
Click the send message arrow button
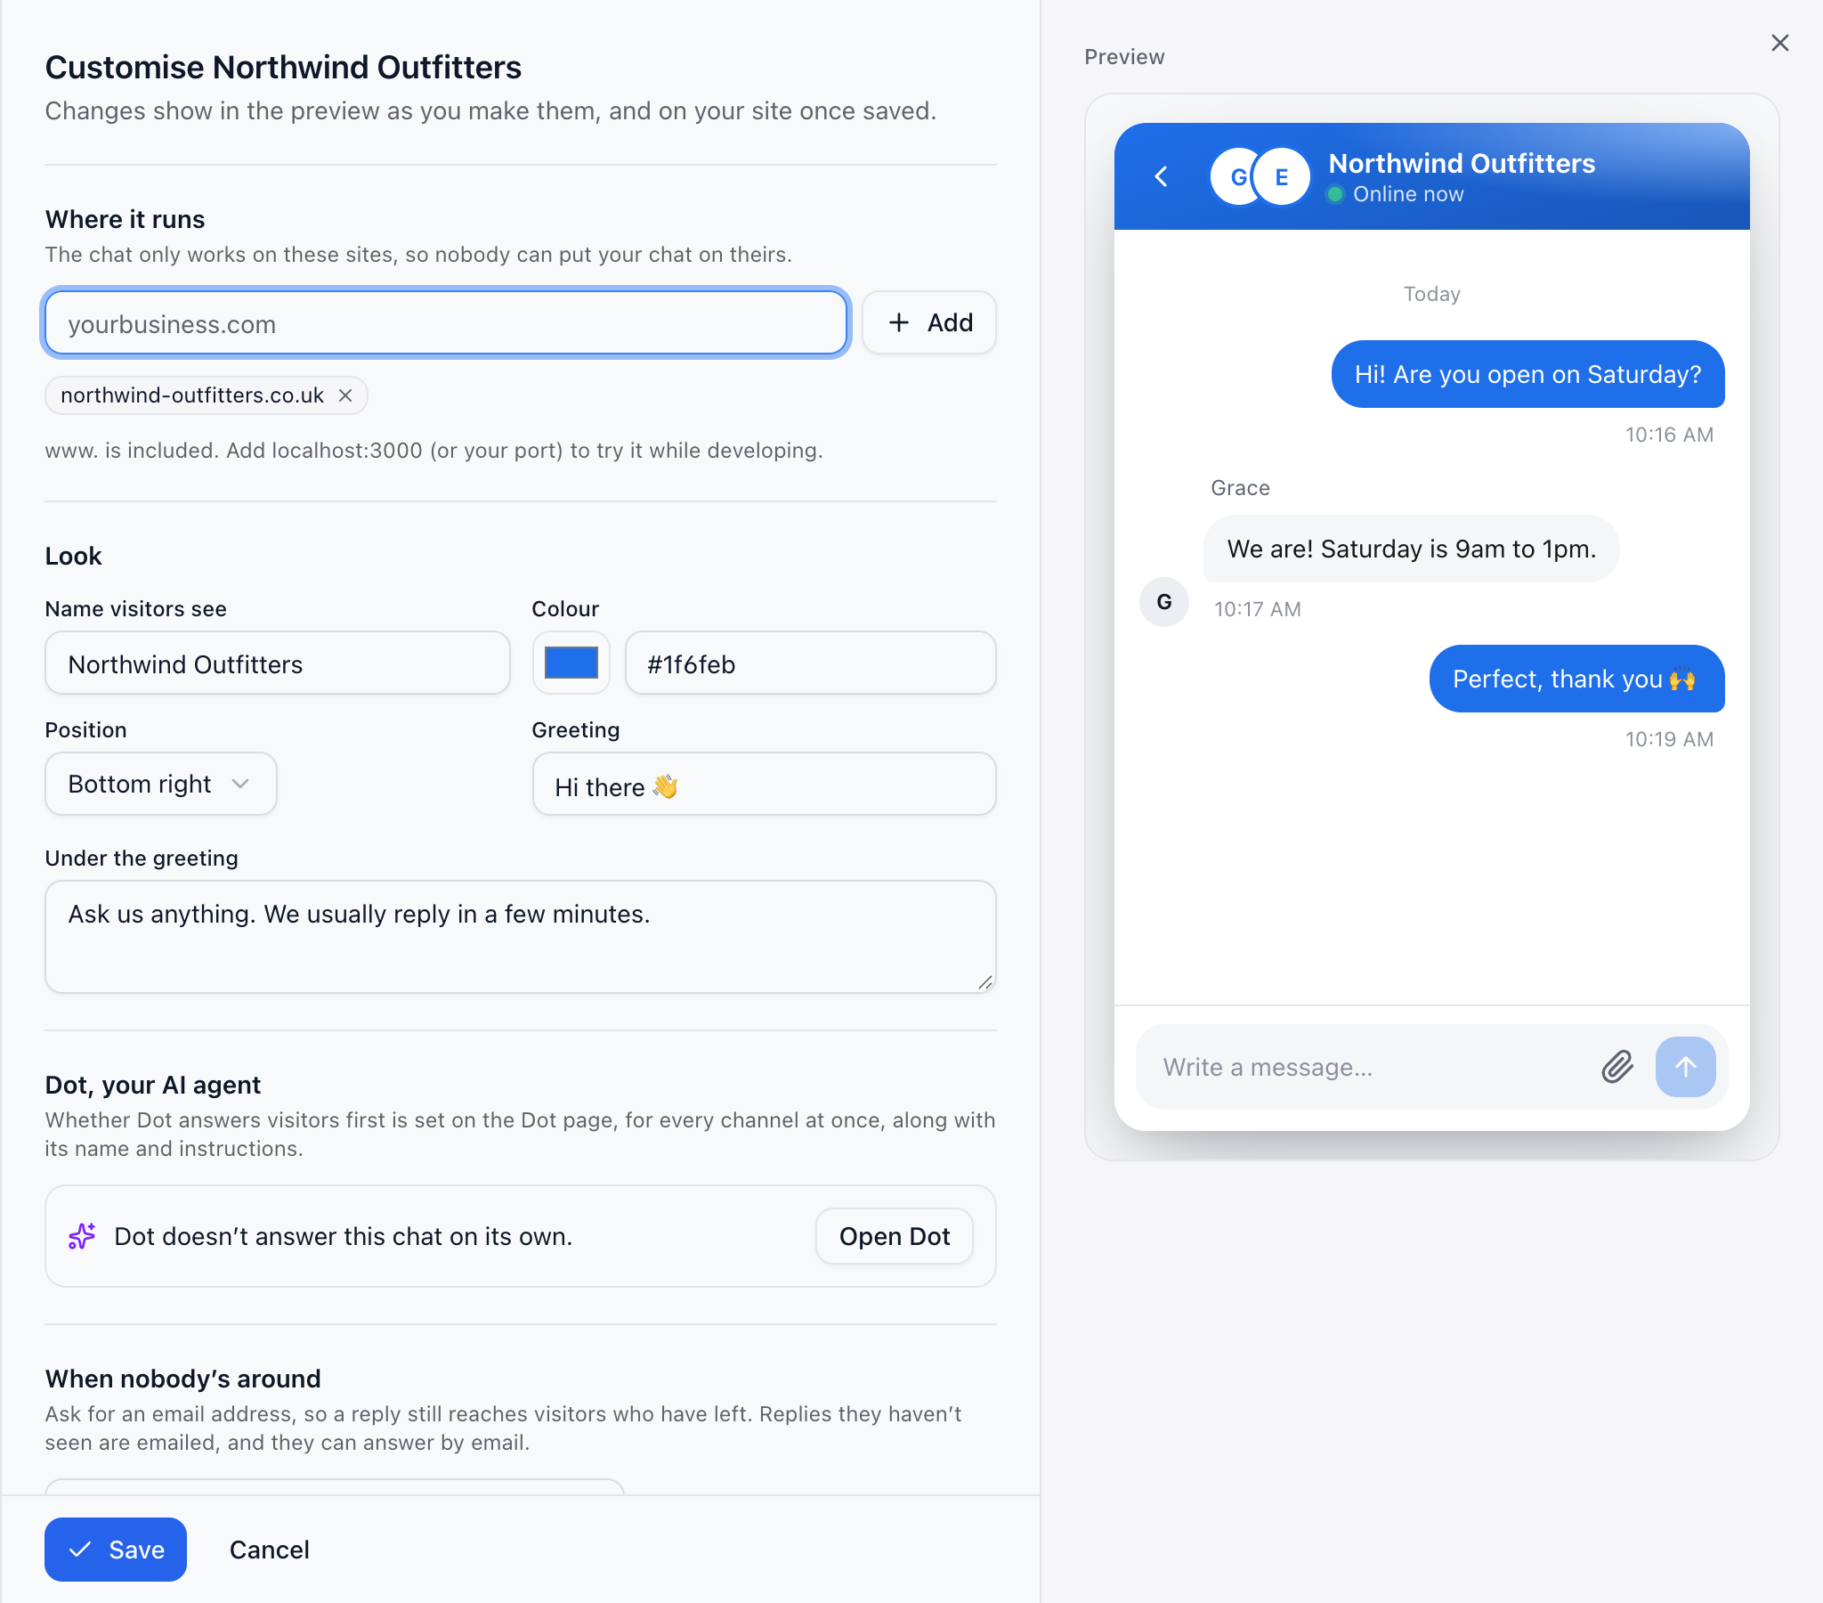click(1685, 1067)
